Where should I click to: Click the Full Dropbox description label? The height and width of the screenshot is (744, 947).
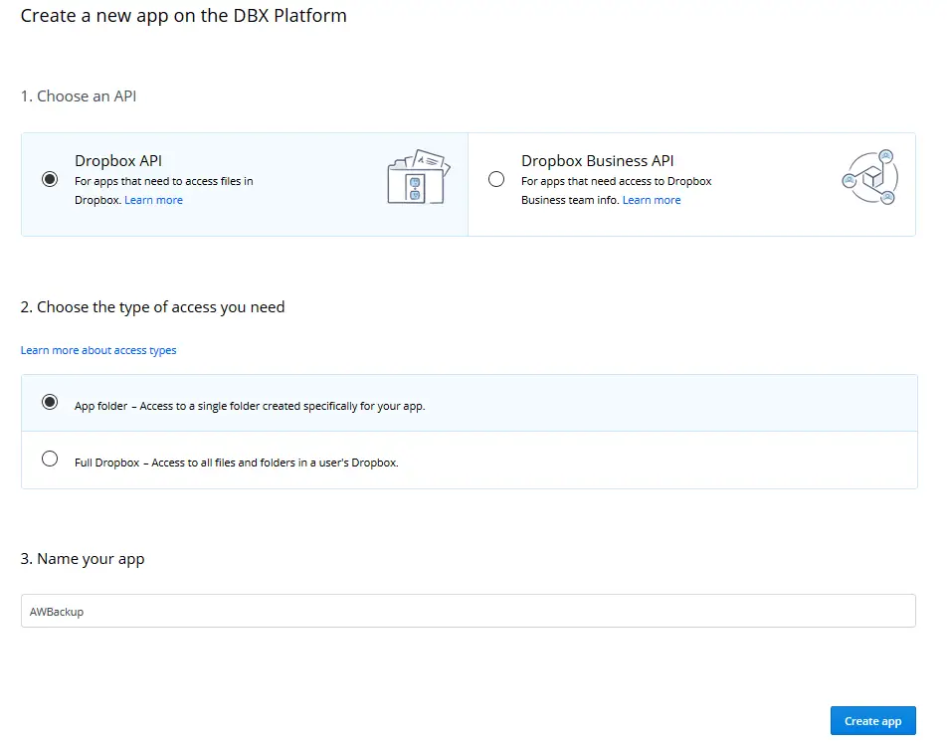[236, 463]
